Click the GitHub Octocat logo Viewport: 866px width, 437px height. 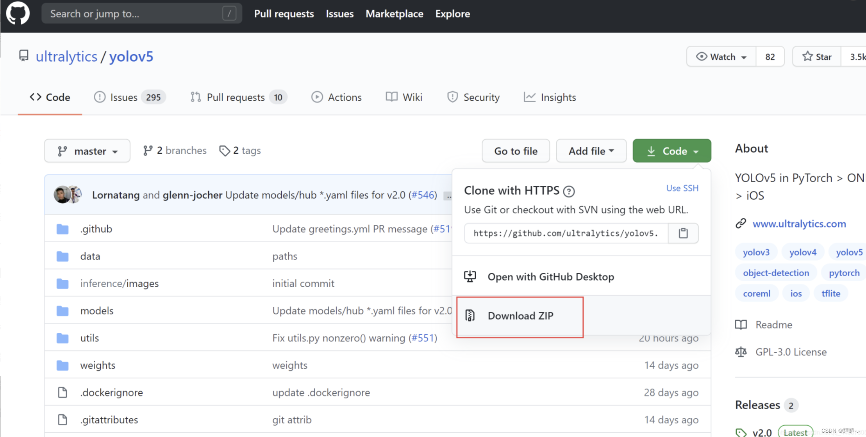18,14
